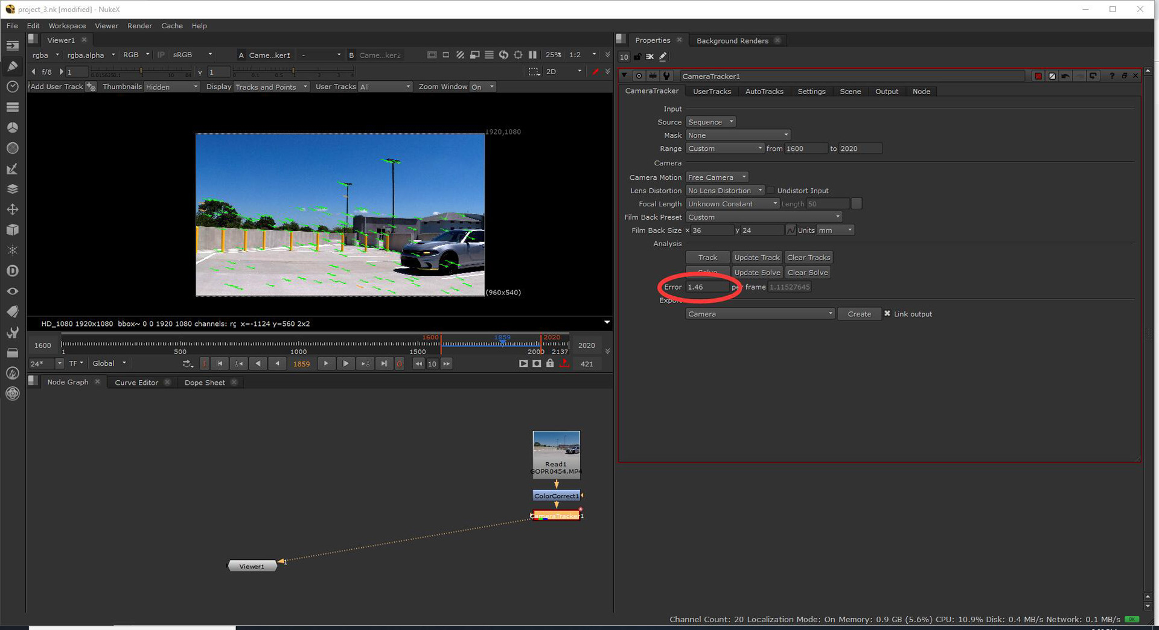Click the lock properties bin icon
The height and width of the screenshot is (630, 1159).
click(637, 57)
